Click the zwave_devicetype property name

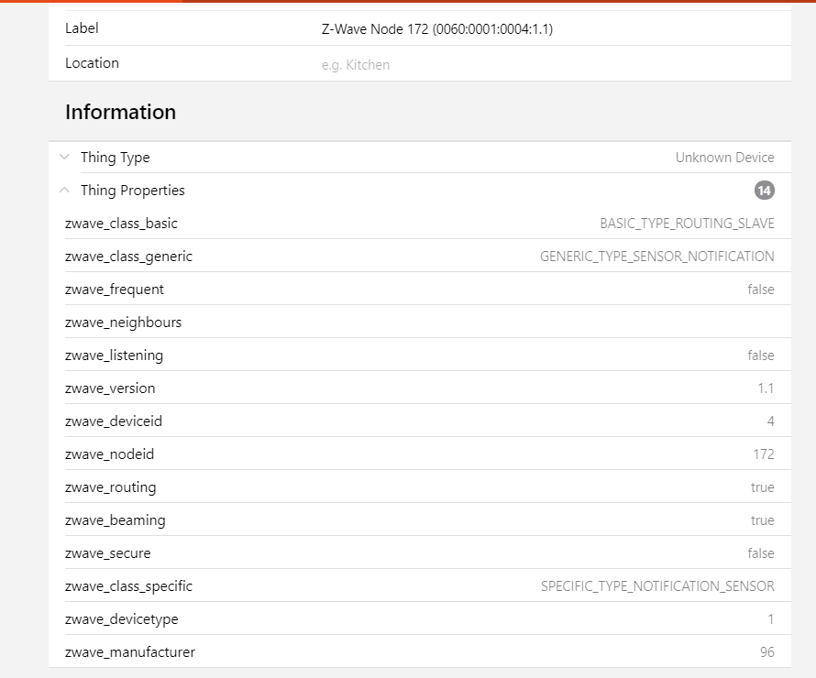122,619
